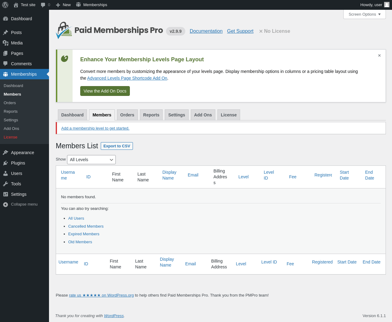Open Old Members link
This screenshot has height=322, width=392.
80,242
